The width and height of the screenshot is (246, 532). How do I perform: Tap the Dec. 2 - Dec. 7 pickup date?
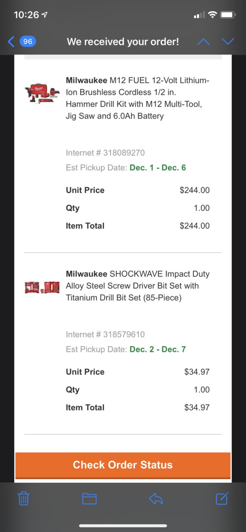click(158, 349)
